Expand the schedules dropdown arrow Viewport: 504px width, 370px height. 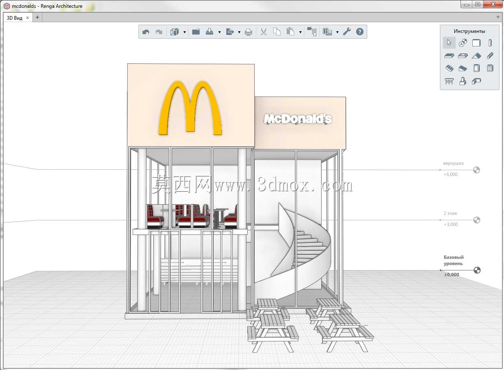pyautogui.click(x=337, y=32)
